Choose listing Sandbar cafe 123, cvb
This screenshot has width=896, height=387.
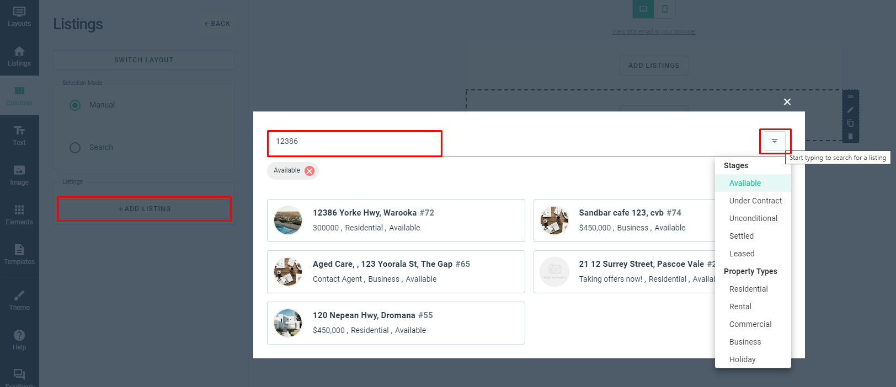point(625,221)
